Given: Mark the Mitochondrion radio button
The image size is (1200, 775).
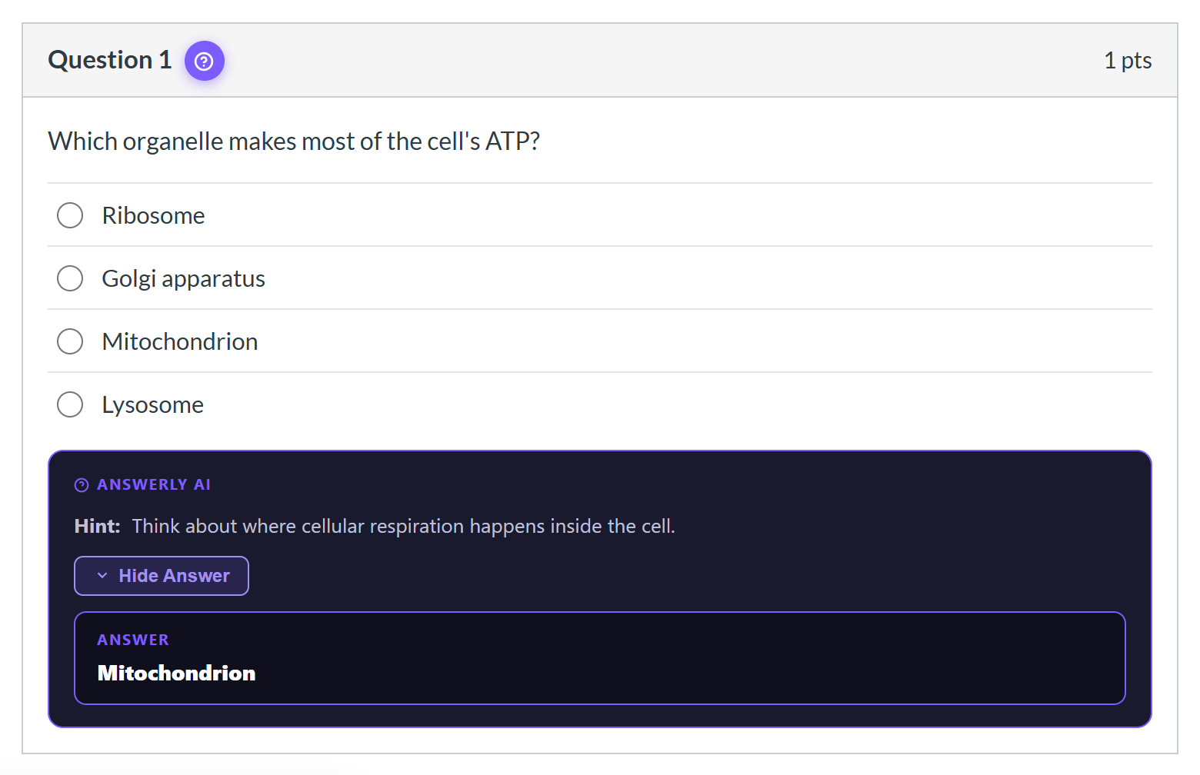Looking at the screenshot, I should point(70,341).
